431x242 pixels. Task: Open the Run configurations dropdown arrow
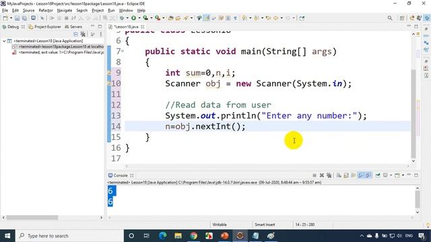(139, 18)
